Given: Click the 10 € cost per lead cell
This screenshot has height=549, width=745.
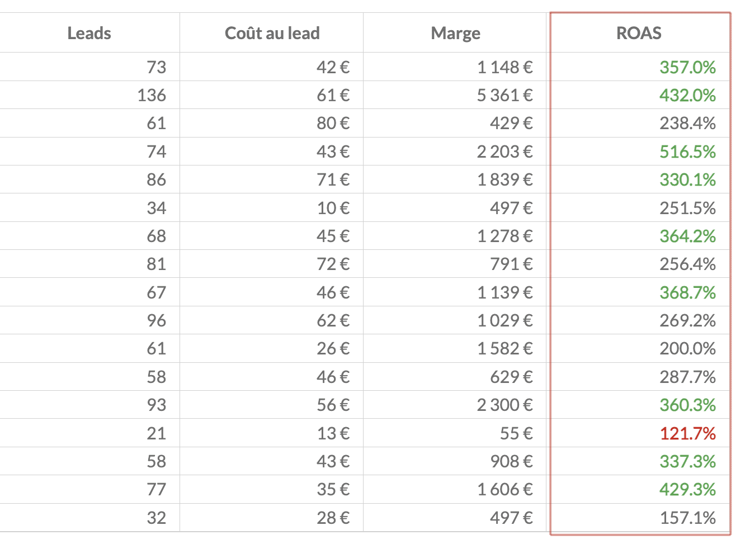Looking at the screenshot, I should pyautogui.click(x=333, y=208).
